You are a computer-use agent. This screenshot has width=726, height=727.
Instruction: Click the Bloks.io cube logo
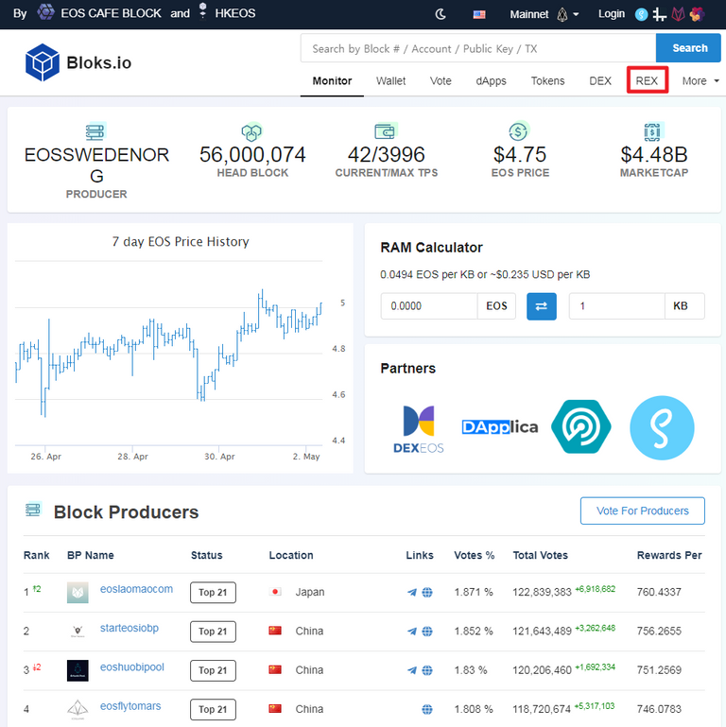pos(43,62)
